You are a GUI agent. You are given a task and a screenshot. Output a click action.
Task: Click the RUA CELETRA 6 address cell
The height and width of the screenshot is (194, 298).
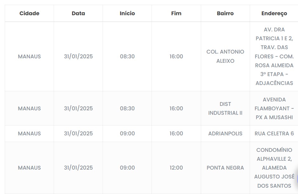point(274,133)
